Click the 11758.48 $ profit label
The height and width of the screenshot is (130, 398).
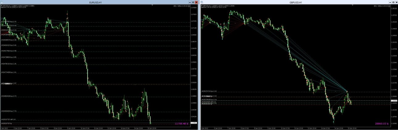coord(181,124)
